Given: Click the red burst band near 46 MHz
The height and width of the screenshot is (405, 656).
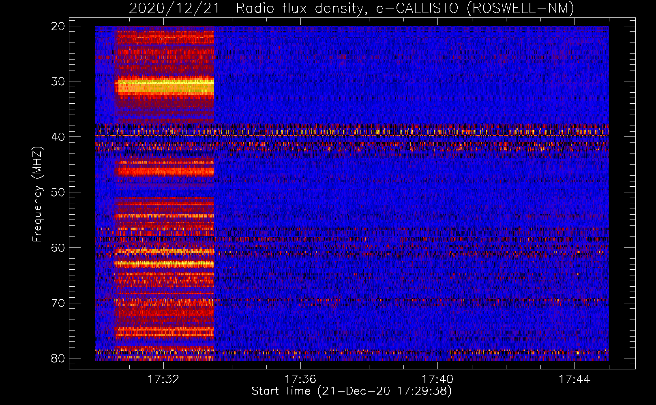Looking at the screenshot, I should (164, 171).
